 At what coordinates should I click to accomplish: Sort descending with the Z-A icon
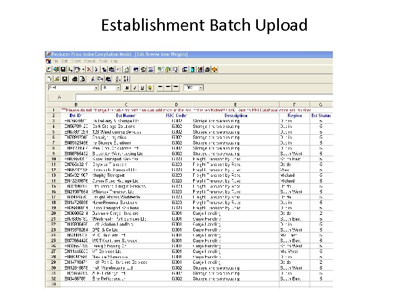point(126,79)
